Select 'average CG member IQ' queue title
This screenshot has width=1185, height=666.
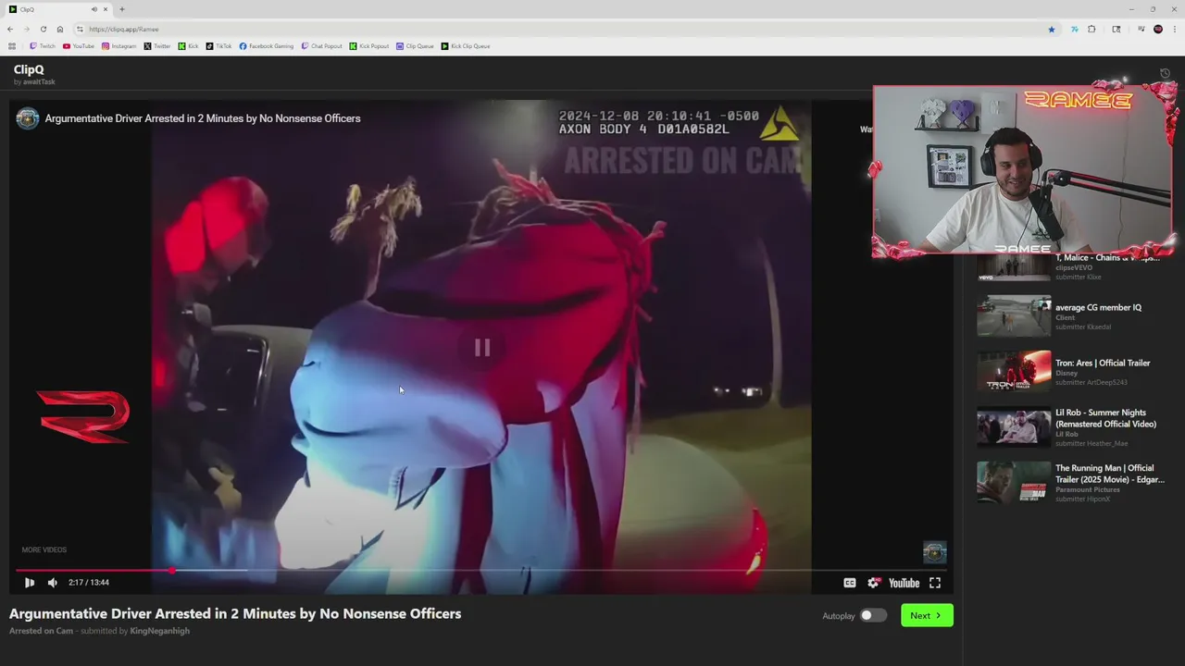(1098, 307)
